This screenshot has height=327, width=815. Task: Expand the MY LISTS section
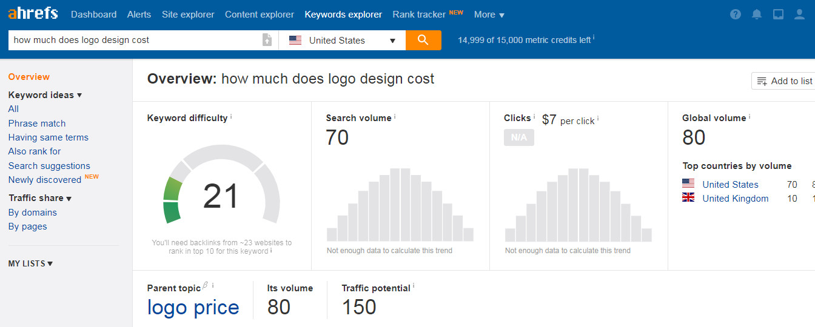pos(30,263)
